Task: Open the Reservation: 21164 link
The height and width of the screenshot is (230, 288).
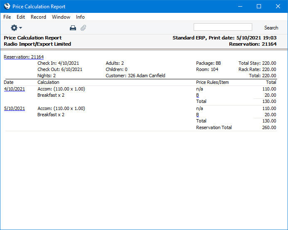Action: (24, 57)
